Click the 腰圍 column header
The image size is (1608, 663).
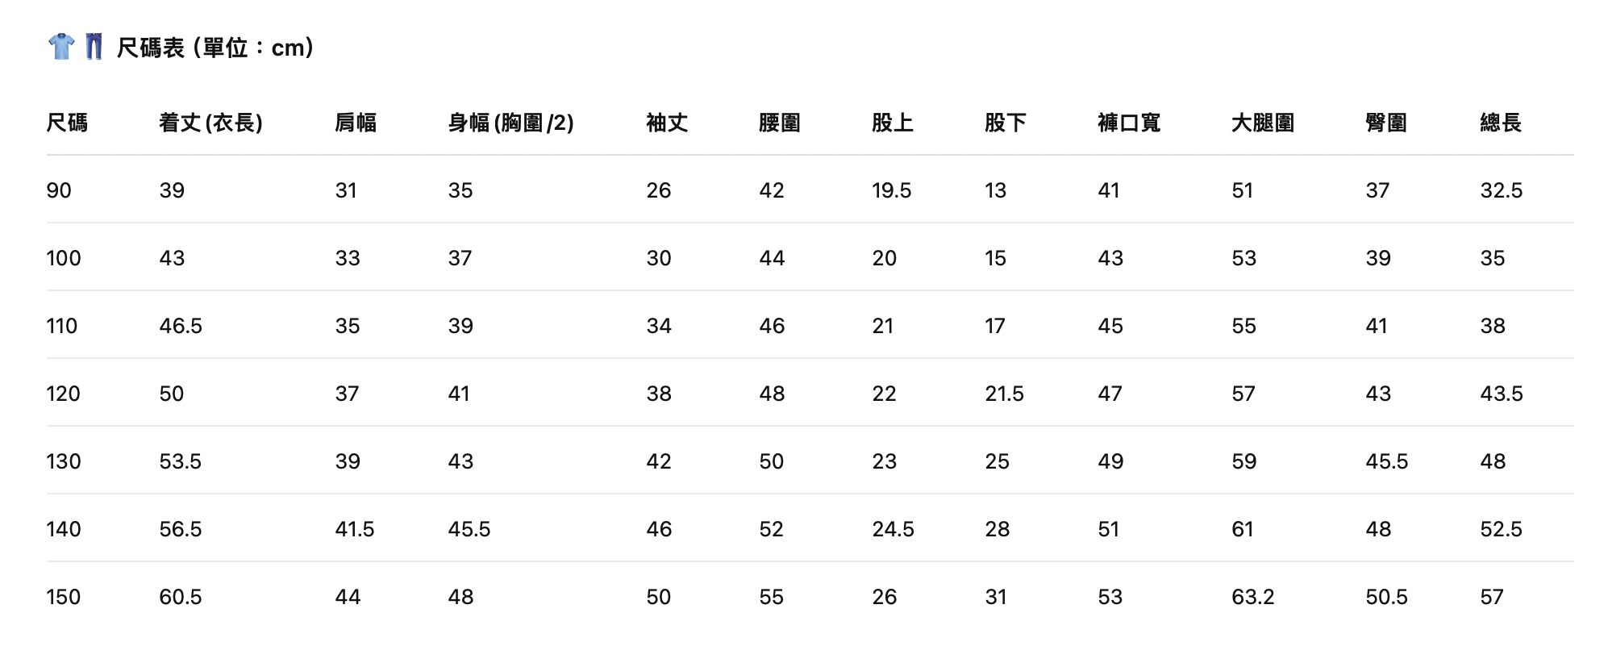[779, 123]
